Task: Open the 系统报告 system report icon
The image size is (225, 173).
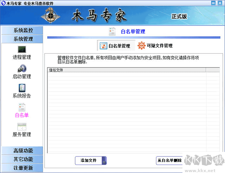Action: 22,88
